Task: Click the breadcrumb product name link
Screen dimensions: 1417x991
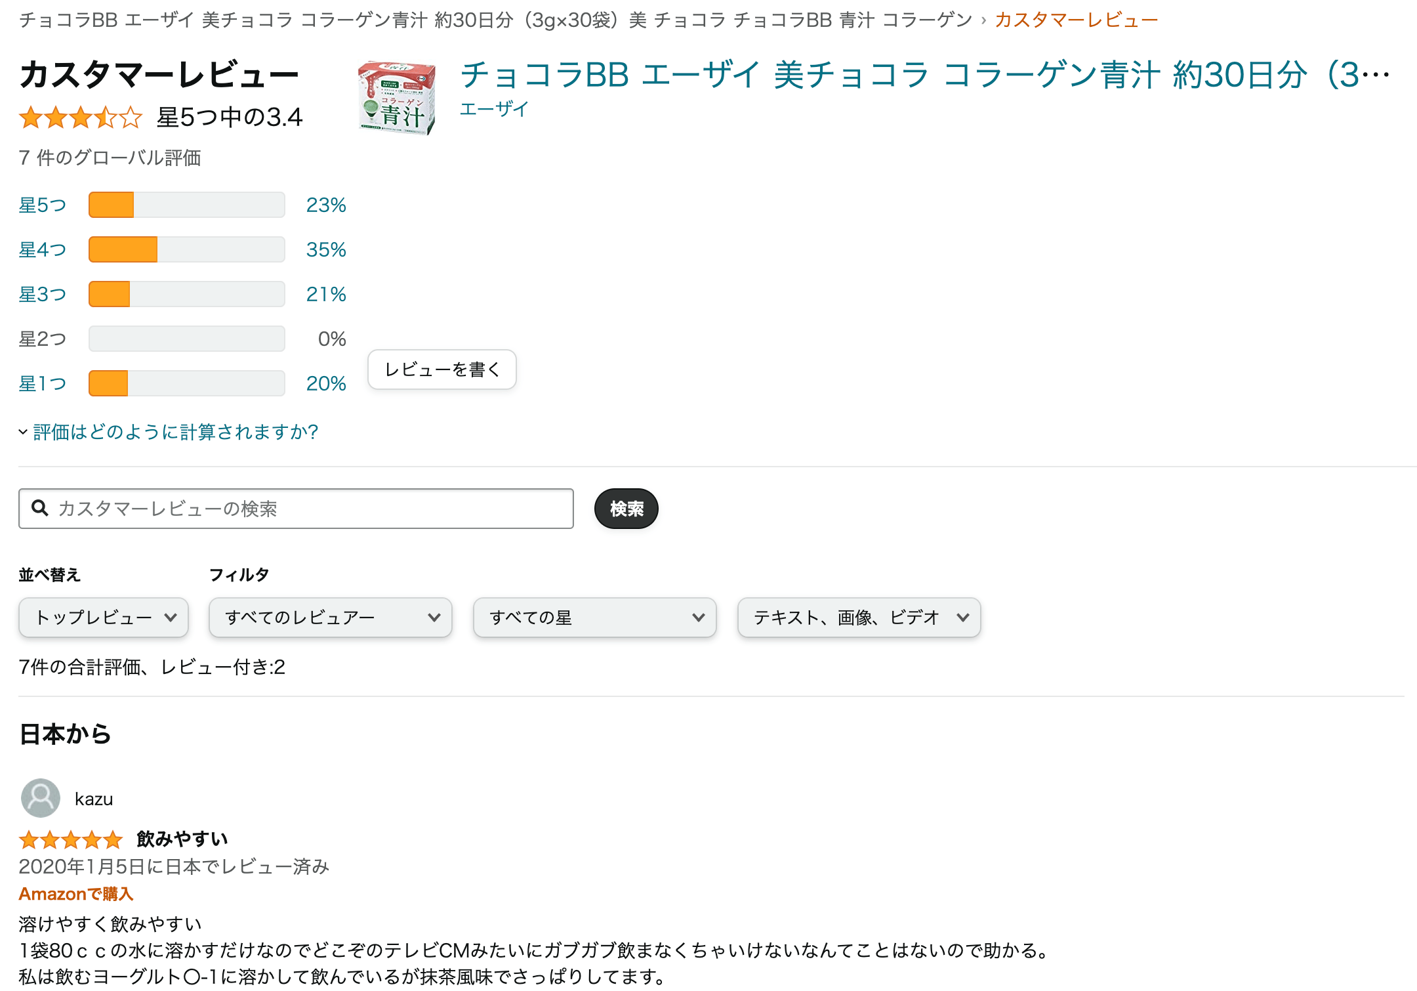Action: (495, 20)
